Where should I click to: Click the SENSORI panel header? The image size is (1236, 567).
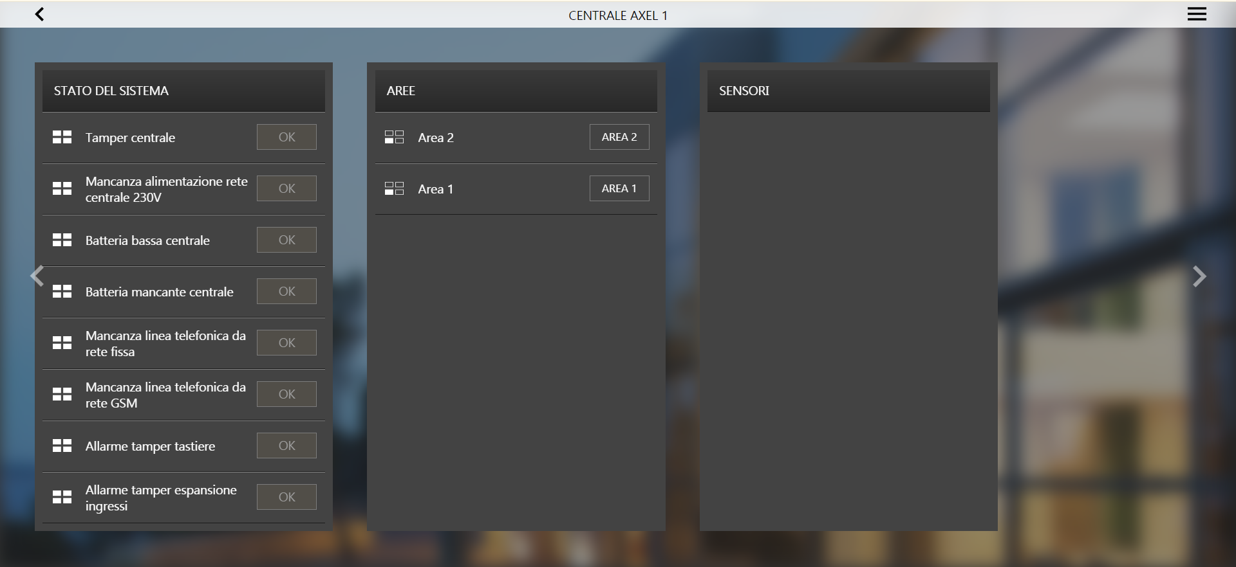click(x=848, y=91)
